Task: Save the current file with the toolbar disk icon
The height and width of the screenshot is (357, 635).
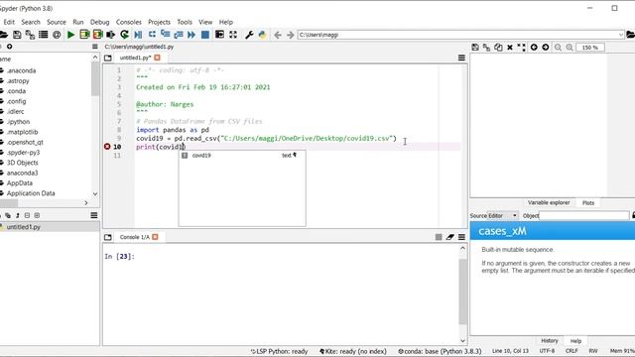Action: [x=17, y=35]
